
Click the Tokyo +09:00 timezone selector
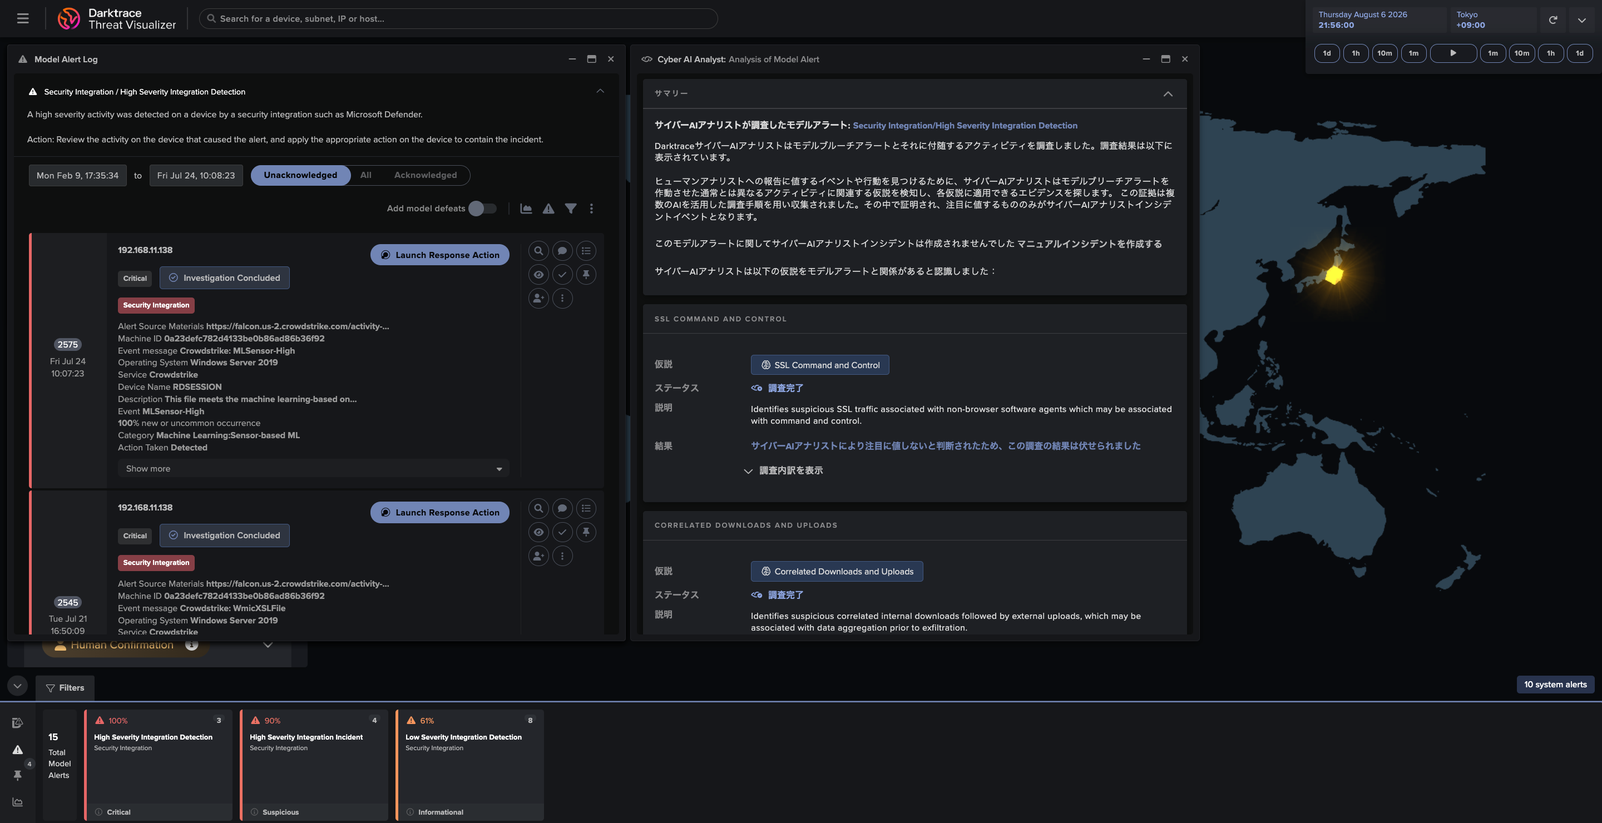pyautogui.click(x=1493, y=20)
